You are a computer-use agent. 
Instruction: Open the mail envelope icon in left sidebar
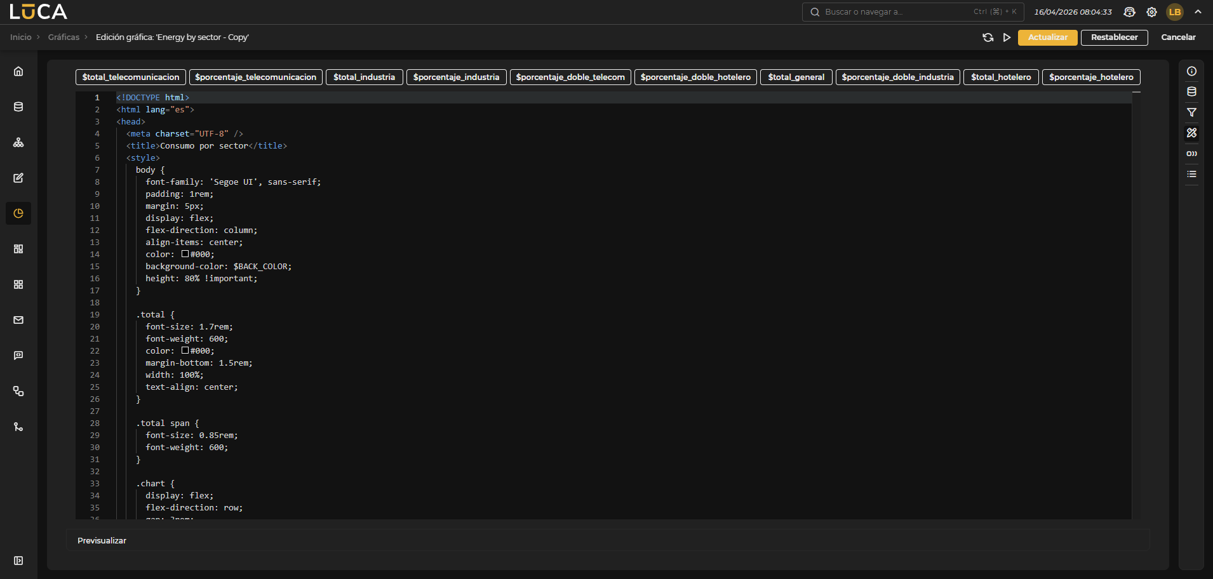pos(18,320)
